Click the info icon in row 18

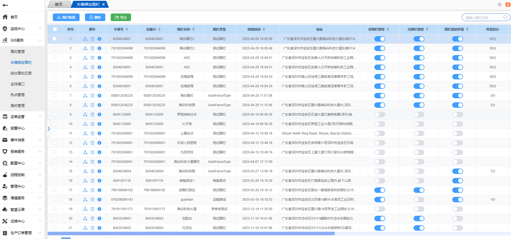click(99, 200)
